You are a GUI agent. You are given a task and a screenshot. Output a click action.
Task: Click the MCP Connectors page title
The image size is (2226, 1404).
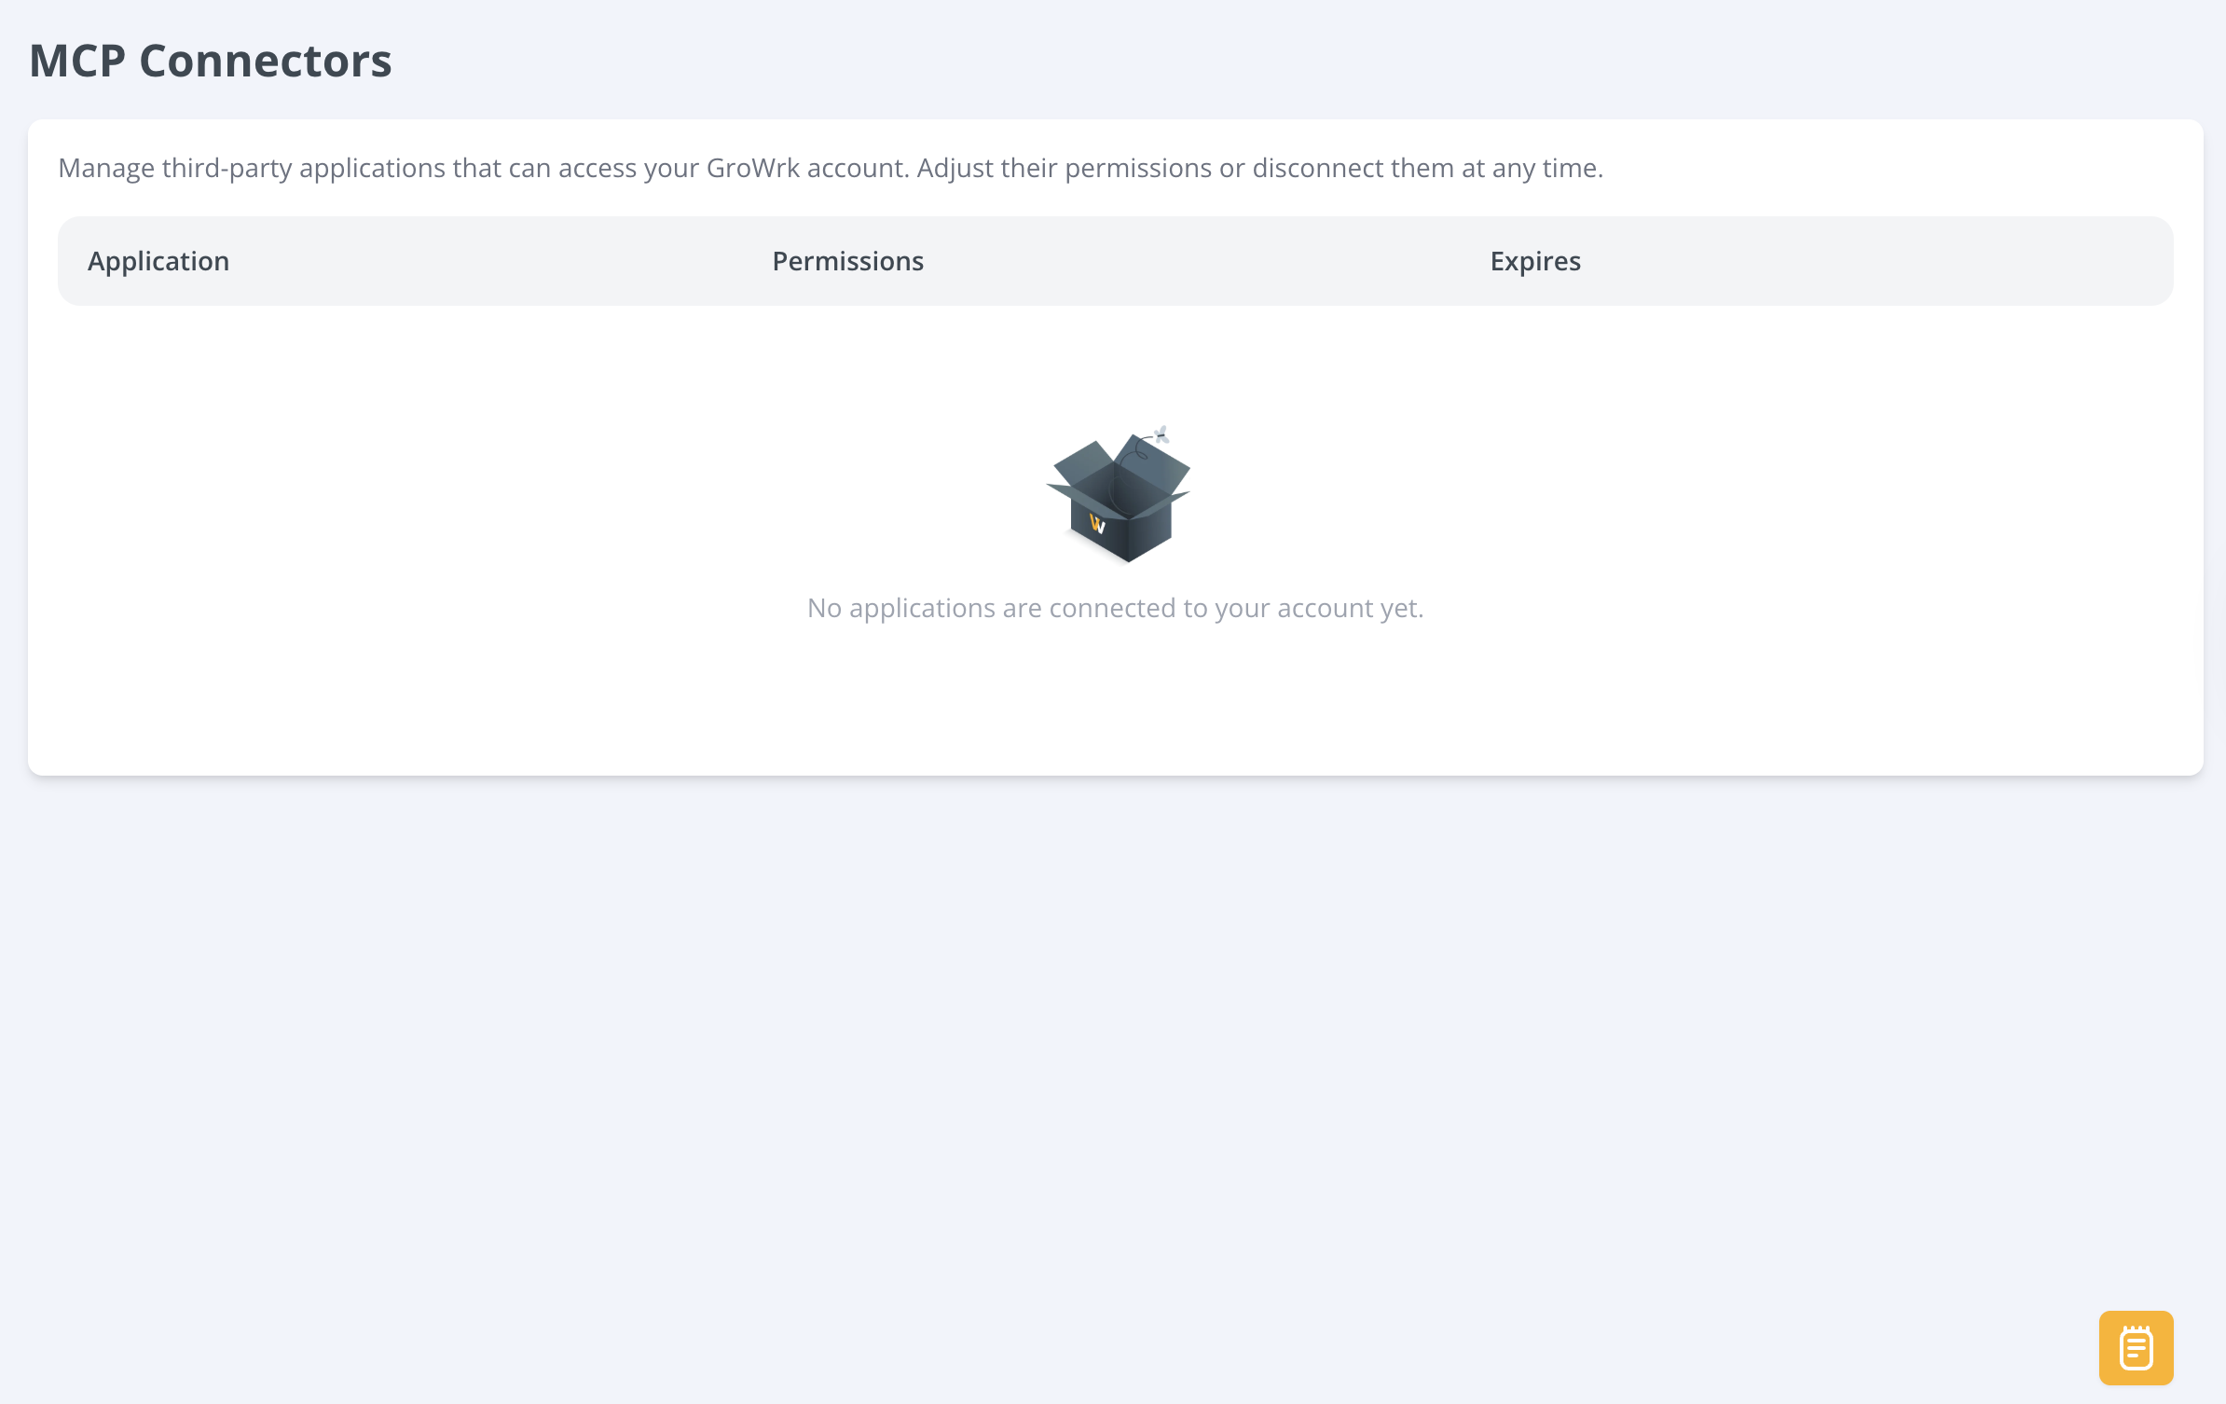point(211,61)
